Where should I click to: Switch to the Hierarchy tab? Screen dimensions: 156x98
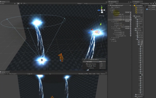pyautogui.click(x=113, y=2)
